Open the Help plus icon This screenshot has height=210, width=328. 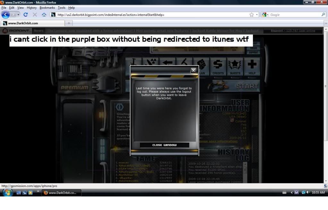point(252,66)
